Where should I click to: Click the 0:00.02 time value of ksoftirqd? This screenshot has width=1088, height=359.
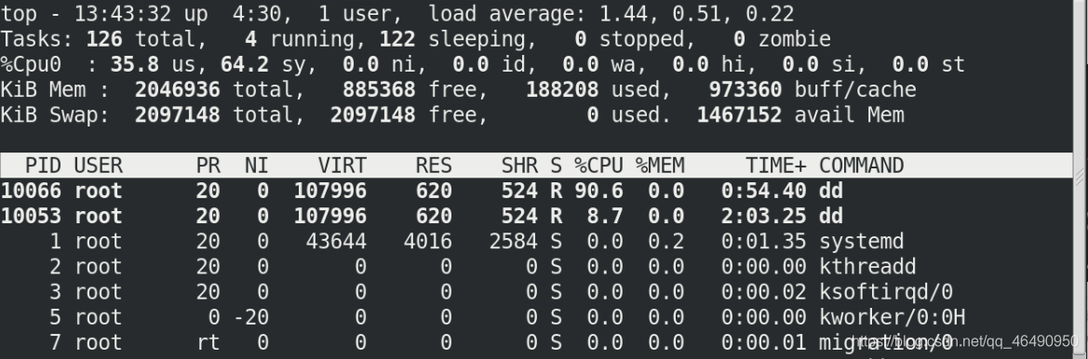click(763, 292)
